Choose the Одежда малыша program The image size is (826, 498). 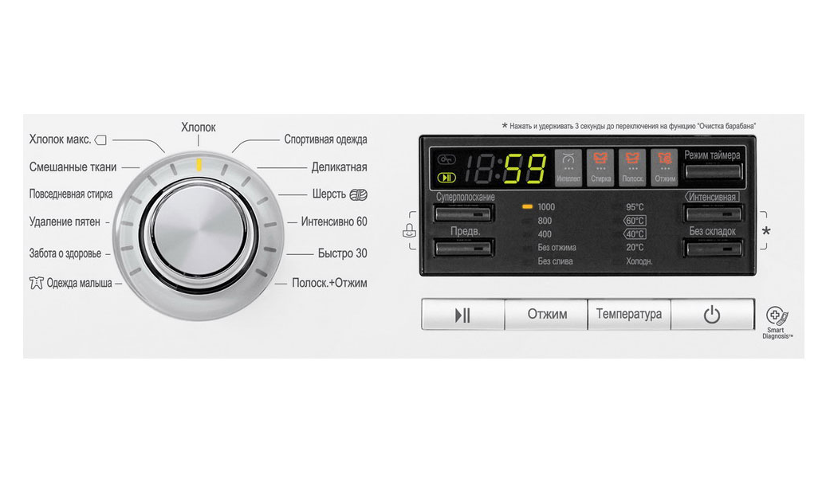click(x=79, y=283)
